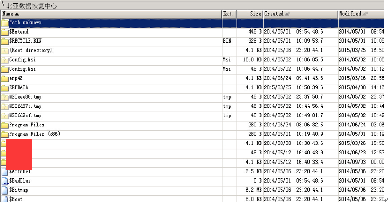Select the $BadClus file name
Image resolution: width=391 pixels, height=202 pixels.
pos(20,181)
